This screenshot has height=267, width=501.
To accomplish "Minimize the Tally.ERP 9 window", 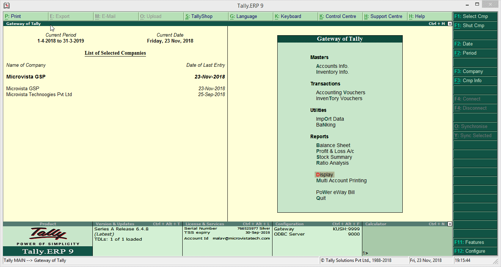I will (467, 6).
